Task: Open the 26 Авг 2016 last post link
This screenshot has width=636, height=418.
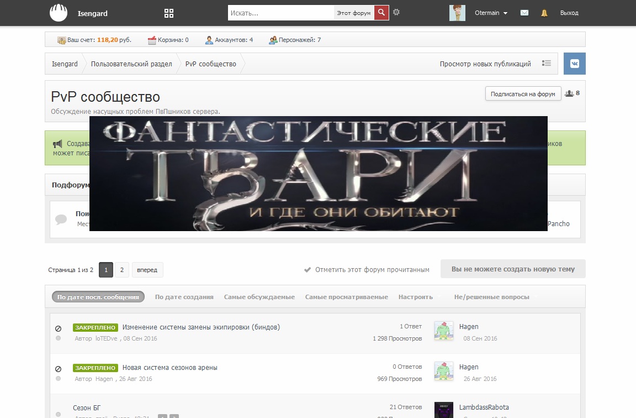Action: (480, 379)
